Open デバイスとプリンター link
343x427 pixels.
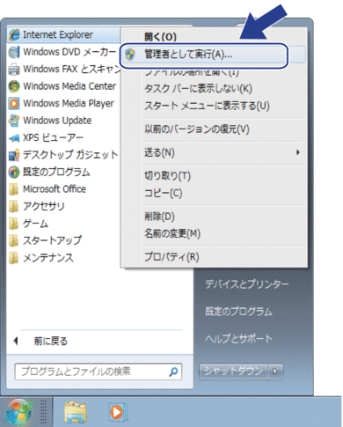pos(247,284)
